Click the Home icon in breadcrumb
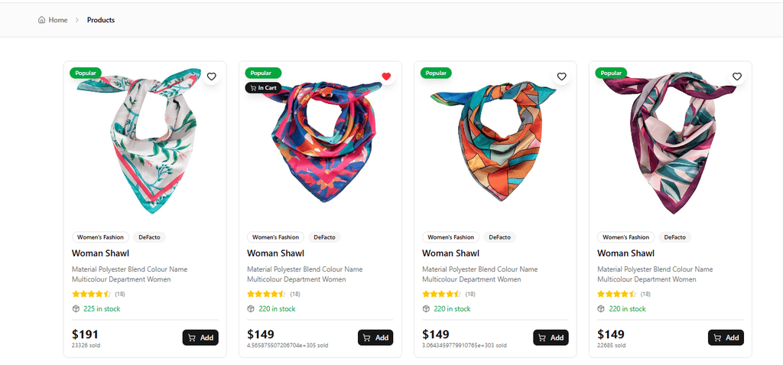This screenshot has width=783, height=365. [41, 20]
